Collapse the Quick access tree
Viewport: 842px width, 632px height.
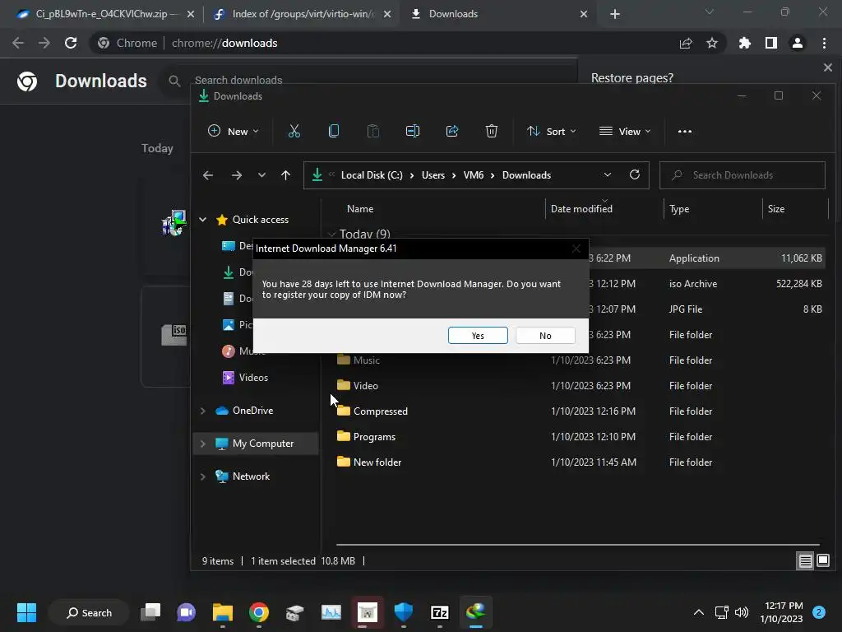203,220
